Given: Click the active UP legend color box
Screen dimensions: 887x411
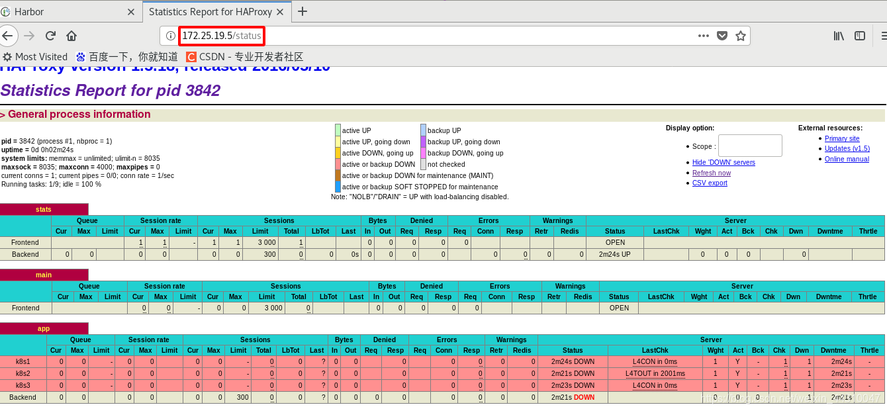Looking at the screenshot, I should pyautogui.click(x=338, y=130).
